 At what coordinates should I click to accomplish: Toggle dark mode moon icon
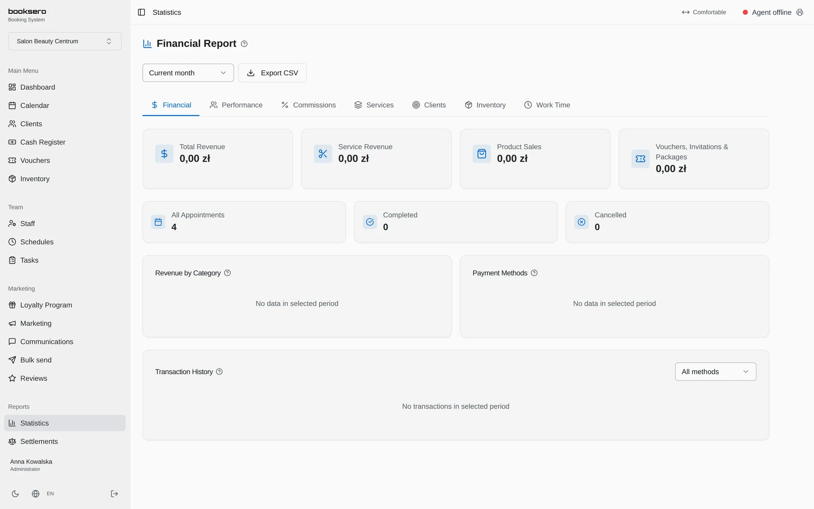pyautogui.click(x=15, y=494)
